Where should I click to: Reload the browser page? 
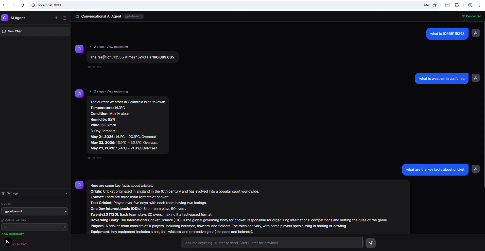(22, 5)
